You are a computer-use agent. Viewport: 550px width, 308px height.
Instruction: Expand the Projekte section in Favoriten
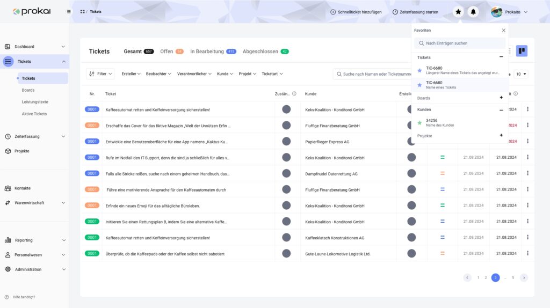click(x=501, y=135)
